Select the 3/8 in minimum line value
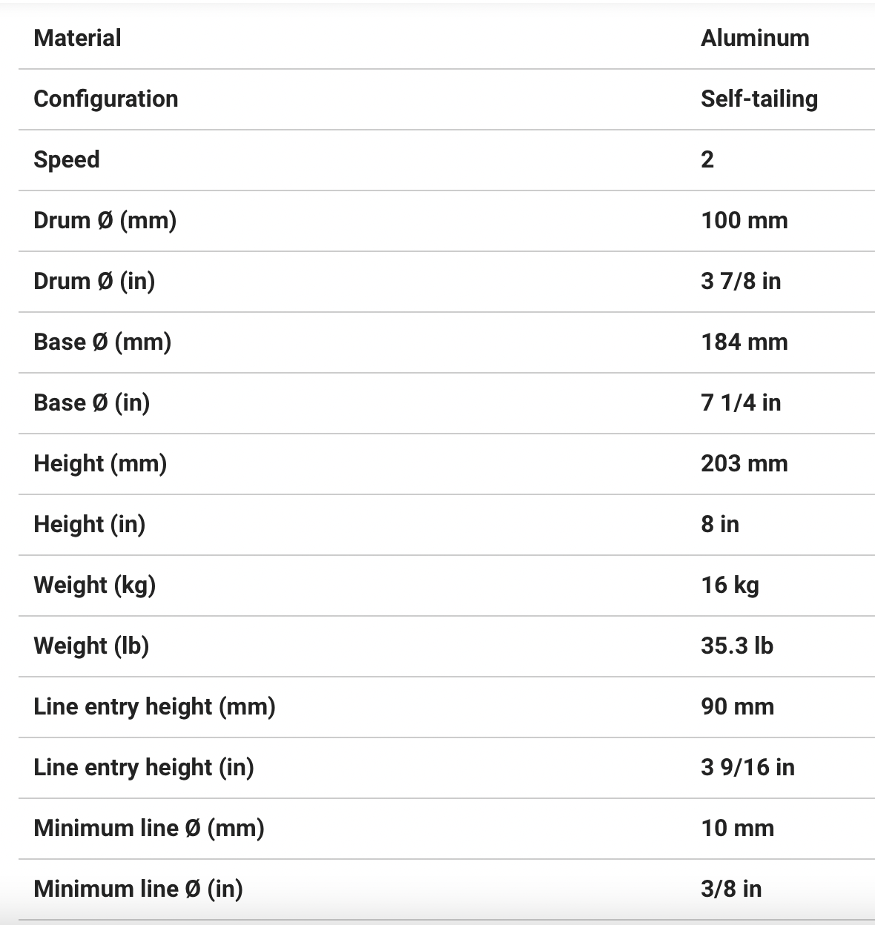The image size is (875, 925). pos(731,889)
